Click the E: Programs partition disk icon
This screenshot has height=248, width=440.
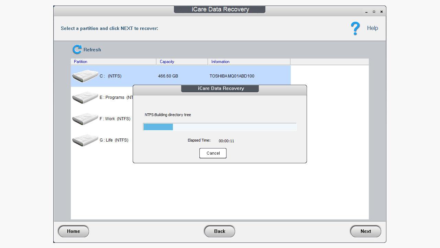tap(85, 97)
